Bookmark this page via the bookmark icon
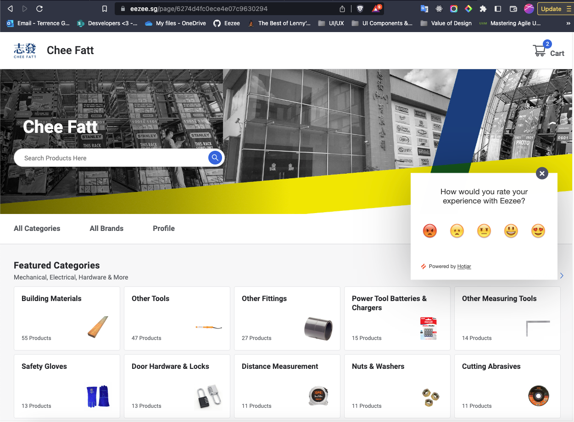Viewport: 574px width, 422px height. click(105, 9)
